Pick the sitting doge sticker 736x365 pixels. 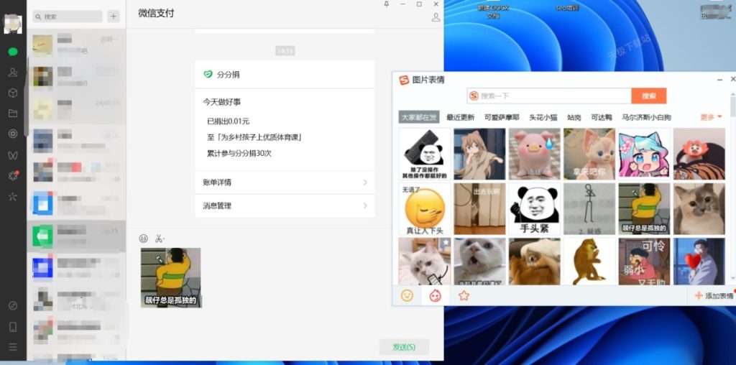click(x=589, y=262)
